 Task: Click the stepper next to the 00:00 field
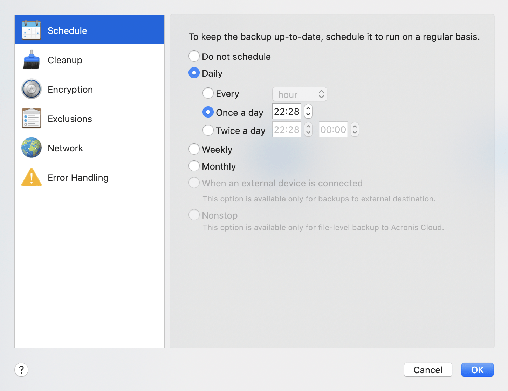(x=355, y=129)
